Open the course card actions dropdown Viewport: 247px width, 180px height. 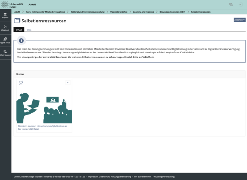pyautogui.click(x=68, y=83)
